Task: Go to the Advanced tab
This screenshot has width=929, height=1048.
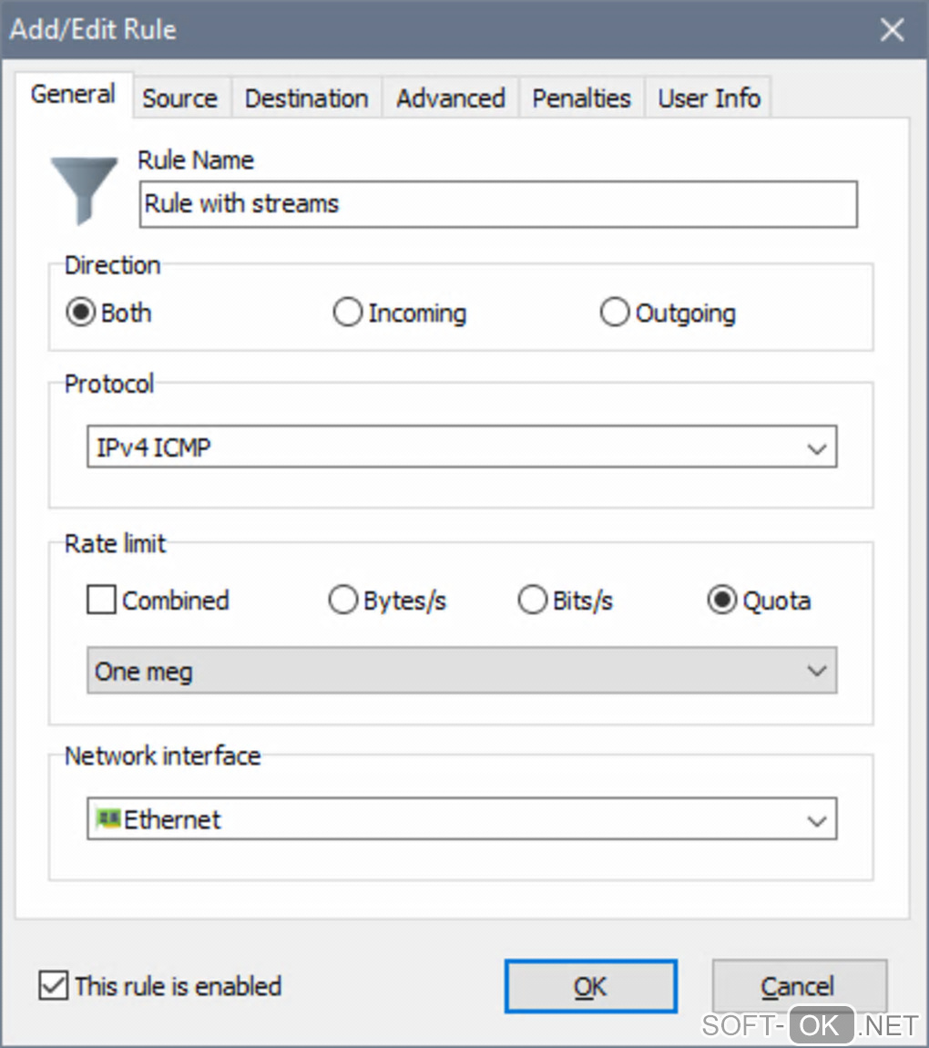Action: tap(450, 98)
